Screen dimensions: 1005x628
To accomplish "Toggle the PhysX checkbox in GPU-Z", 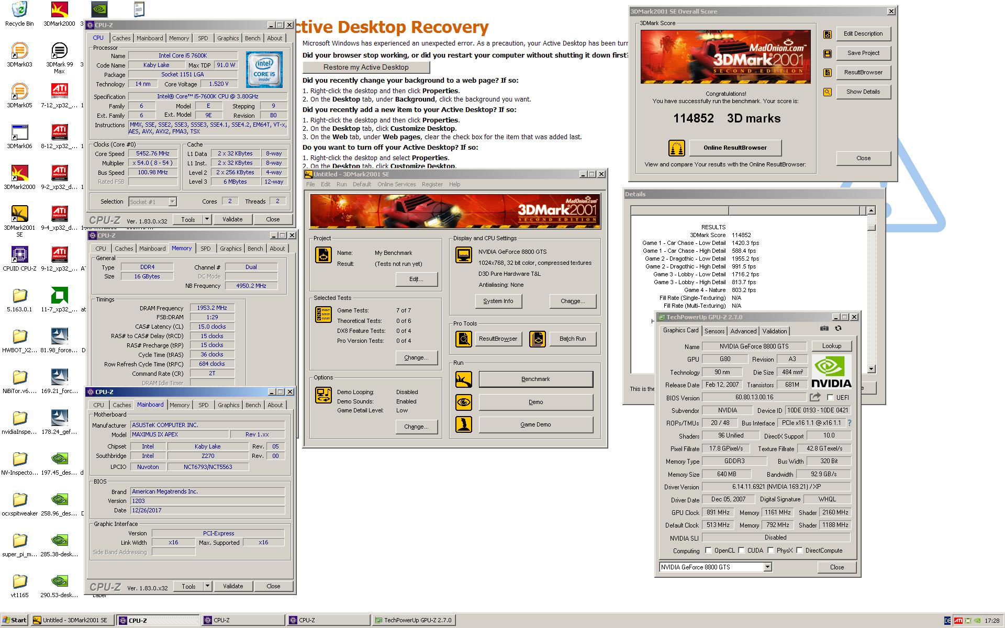I will [770, 551].
